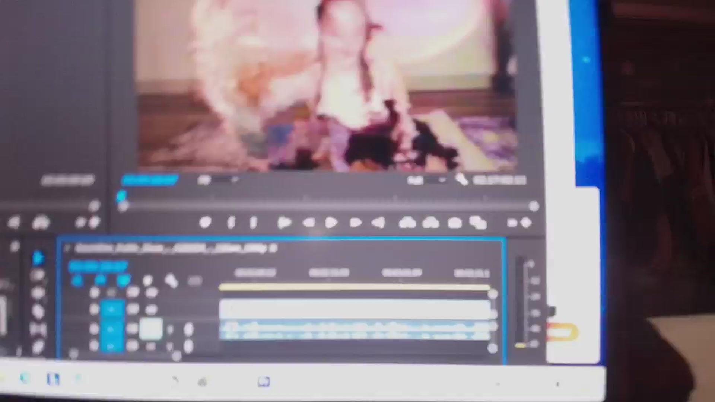Select the Pen tool
This screenshot has width=715, height=402.
pyautogui.click(x=38, y=347)
